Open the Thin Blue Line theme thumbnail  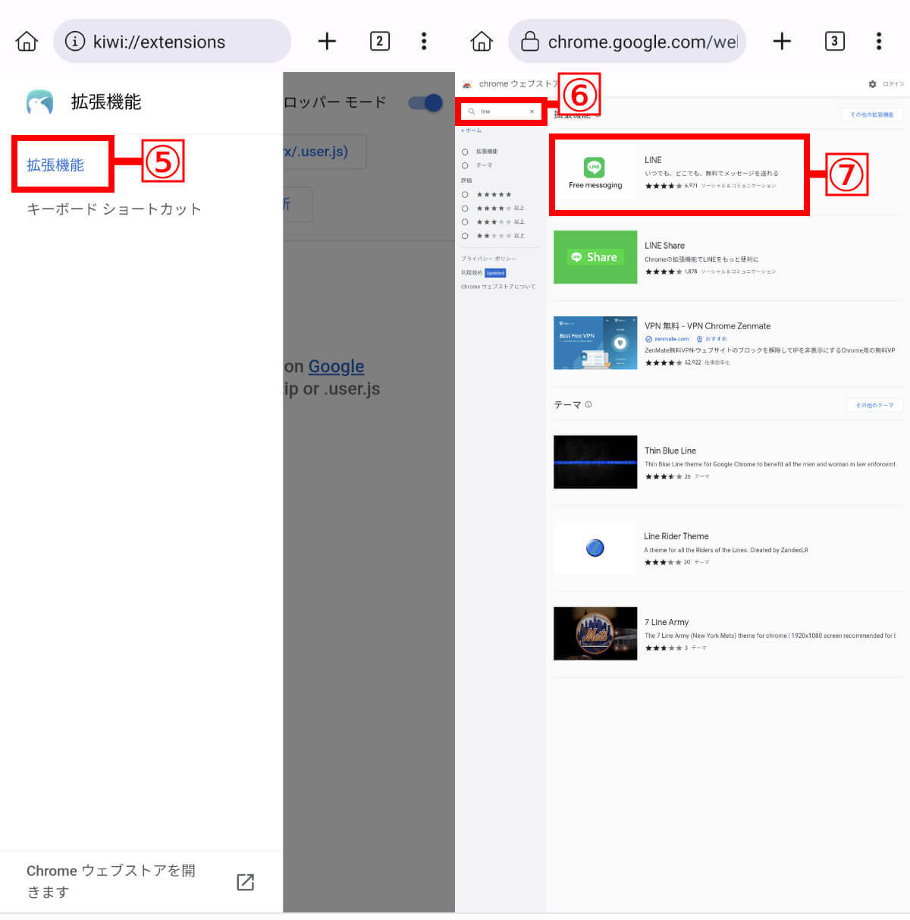(x=595, y=462)
